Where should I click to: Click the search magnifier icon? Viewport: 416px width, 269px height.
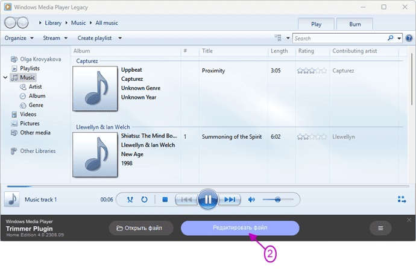coord(390,38)
